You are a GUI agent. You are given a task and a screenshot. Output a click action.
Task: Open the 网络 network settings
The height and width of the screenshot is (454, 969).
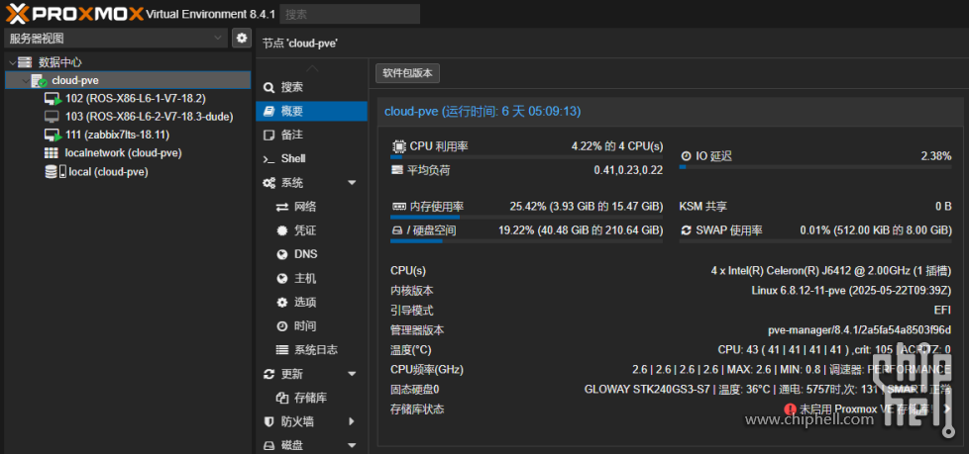tap(311, 207)
